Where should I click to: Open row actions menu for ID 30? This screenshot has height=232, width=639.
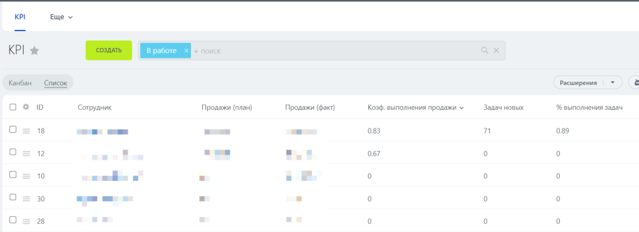coord(26,199)
